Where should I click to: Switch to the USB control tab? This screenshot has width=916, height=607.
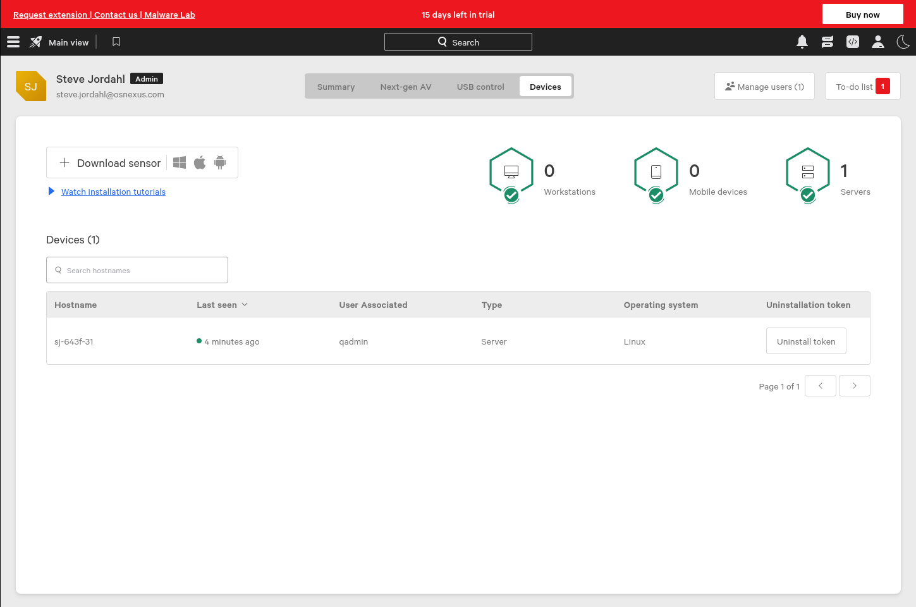(x=480, y=87)
